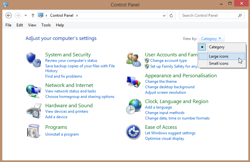The image size is (250, 162).
Task: Open User Accounts and Family Safety heading
Action: pyautogui.click(x=171, y=54)
